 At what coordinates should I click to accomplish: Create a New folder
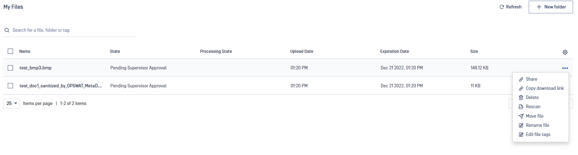tap(551, 7)
